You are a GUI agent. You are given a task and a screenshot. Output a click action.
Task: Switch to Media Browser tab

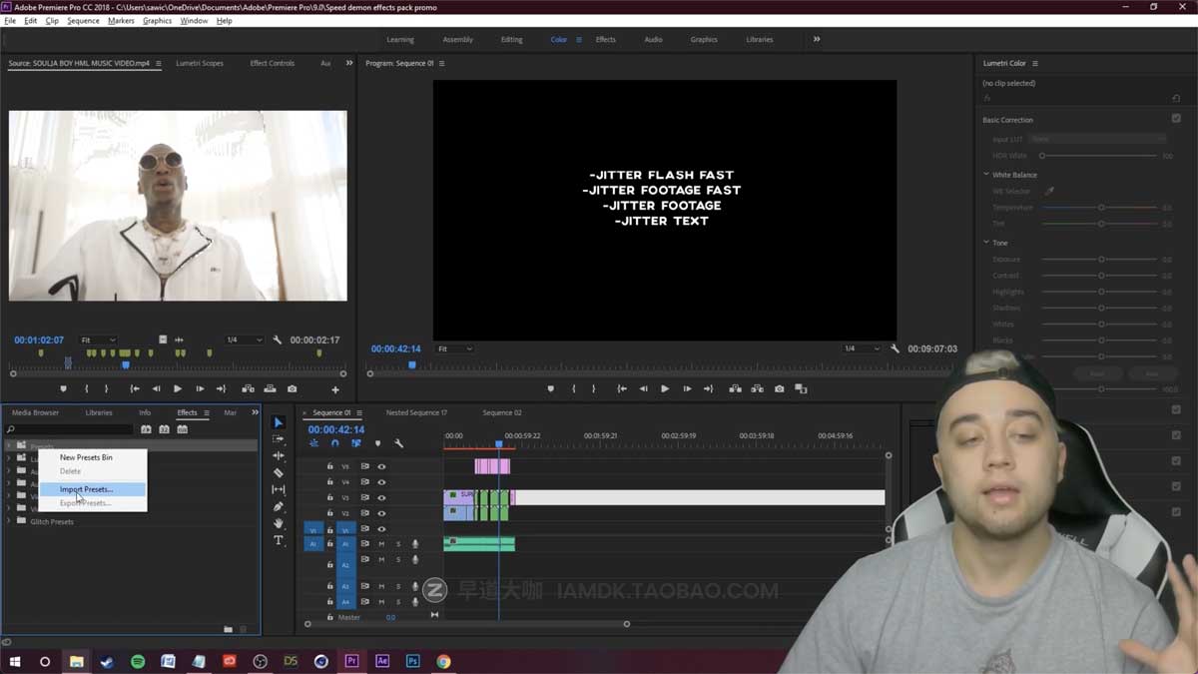pos(35,412)
